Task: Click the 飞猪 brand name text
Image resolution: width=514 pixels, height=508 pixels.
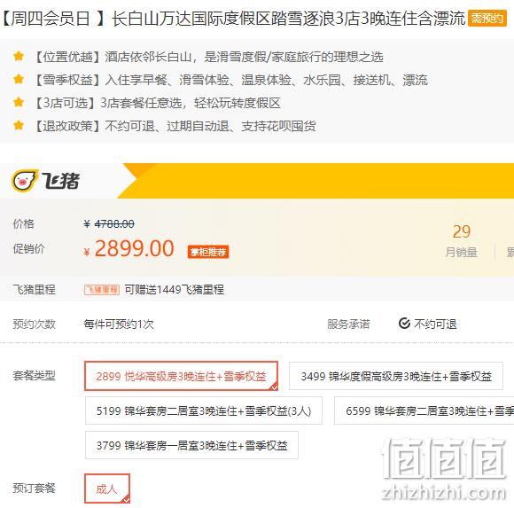Action: tap(60, 181)
